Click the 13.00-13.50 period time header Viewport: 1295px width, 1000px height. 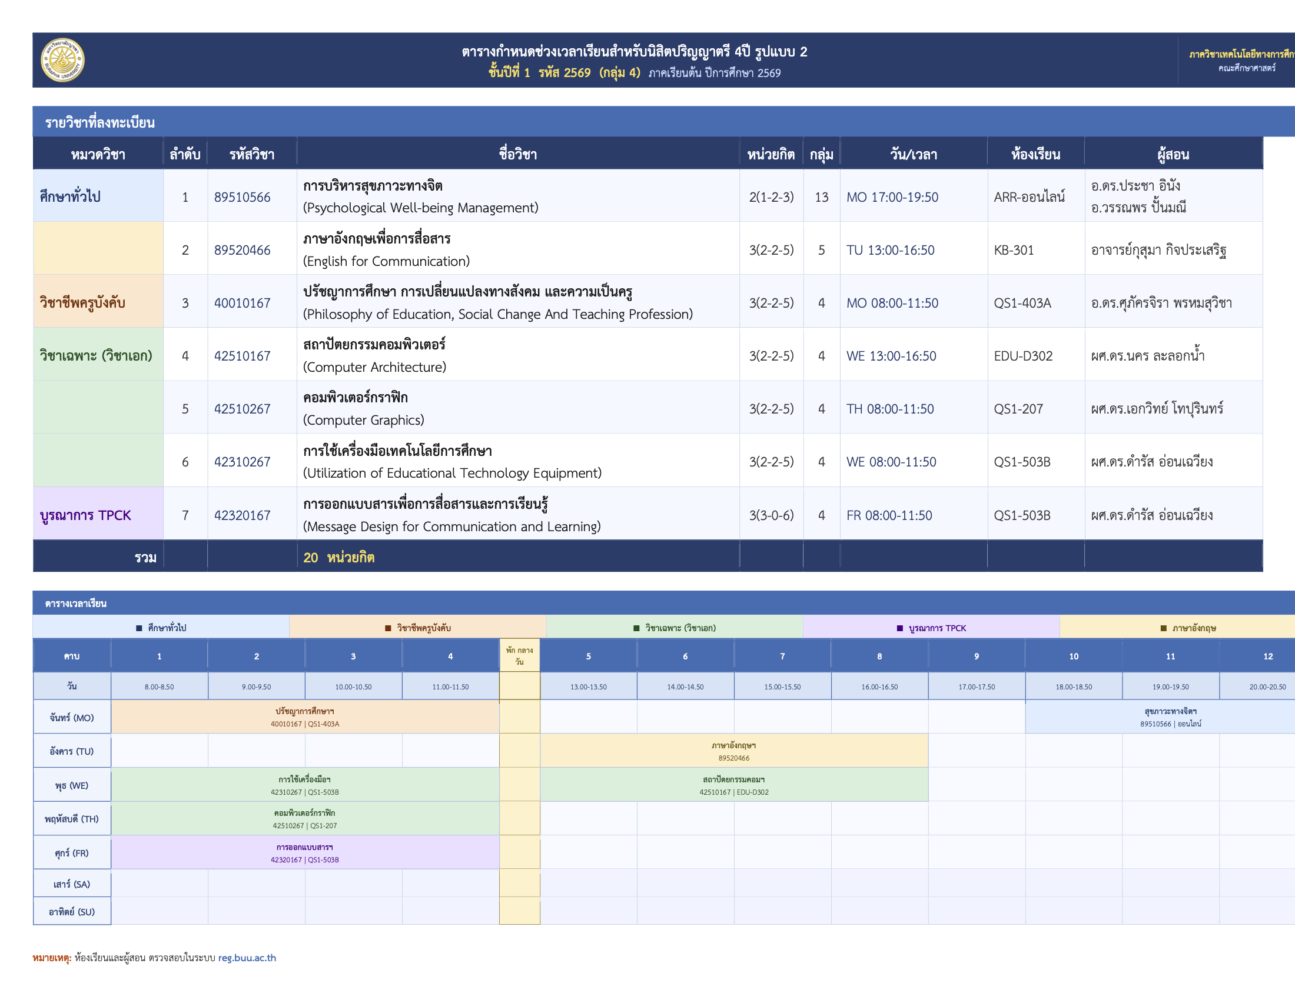coord(588,686)
